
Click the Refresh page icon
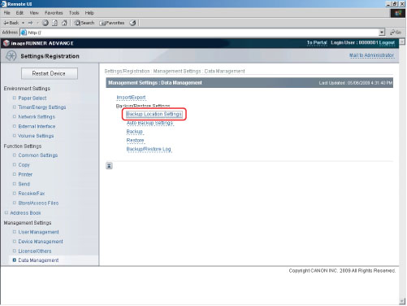[x=54, y=23]
